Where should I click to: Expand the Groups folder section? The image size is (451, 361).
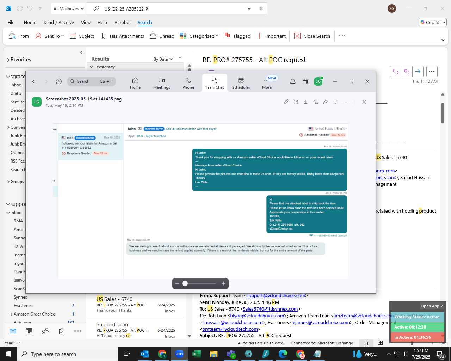8,182
